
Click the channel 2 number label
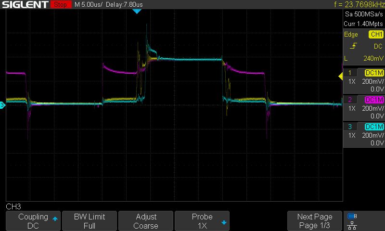(350, 100)
